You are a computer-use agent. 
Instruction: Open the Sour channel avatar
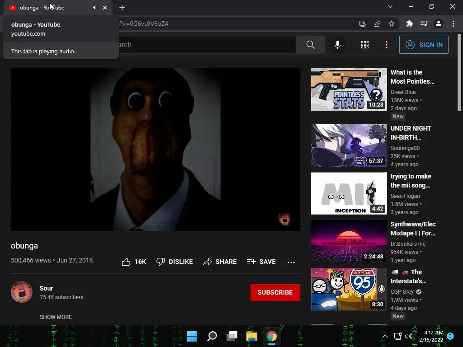[x=22, y=292]
